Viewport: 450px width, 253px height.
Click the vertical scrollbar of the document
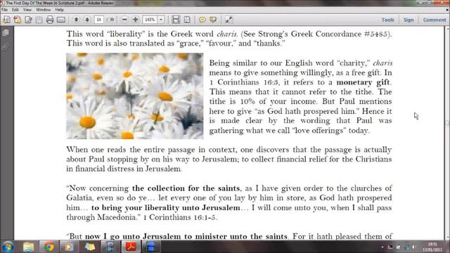click(447, 133)
